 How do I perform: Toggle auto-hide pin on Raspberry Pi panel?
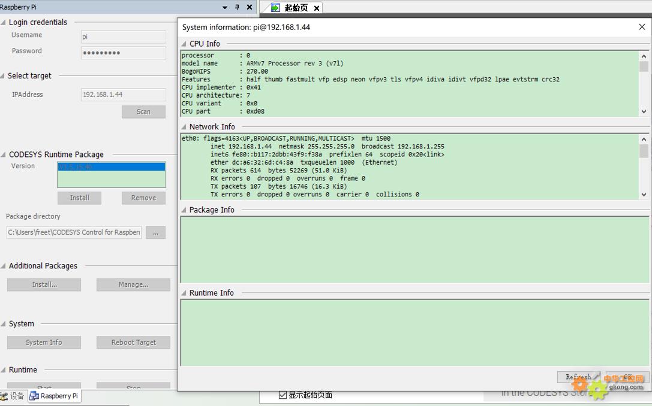coord(237,7)
